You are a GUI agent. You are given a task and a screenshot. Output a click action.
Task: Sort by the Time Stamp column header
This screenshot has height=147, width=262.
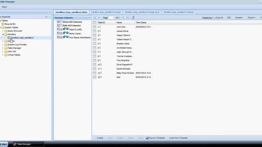coord(144,22)
